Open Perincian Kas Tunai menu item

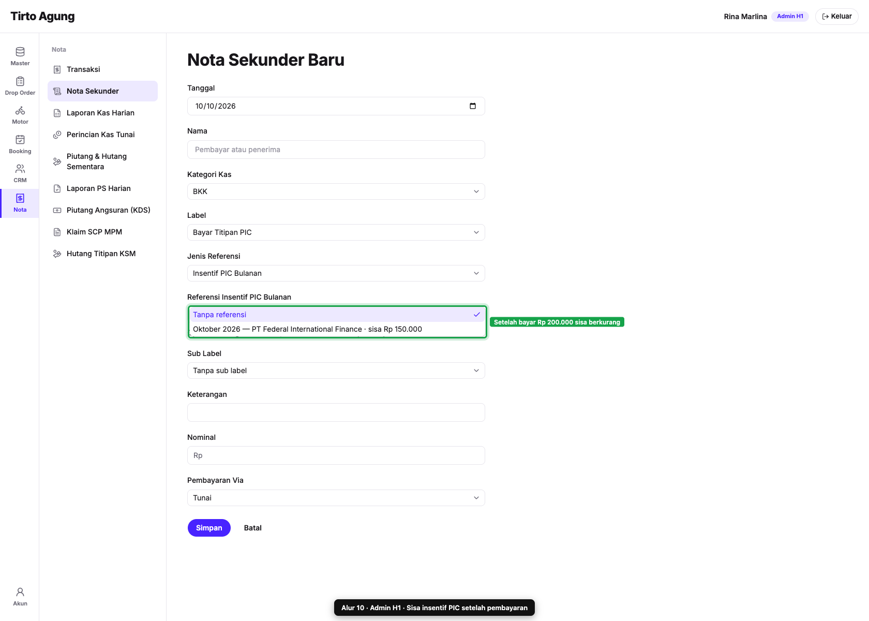coord(102,135)
